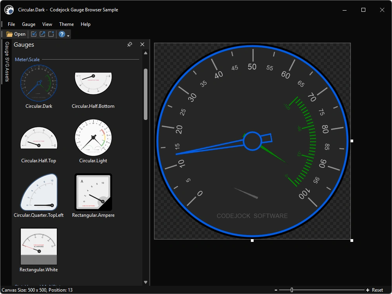Click the blue needle hub on the gauge
392x294 pixels.
tap(252, 141)
